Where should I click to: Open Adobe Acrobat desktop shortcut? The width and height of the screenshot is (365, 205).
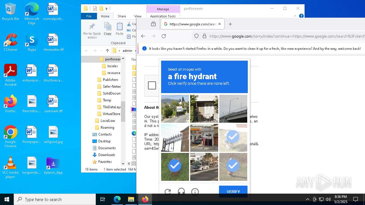(11, 75)
